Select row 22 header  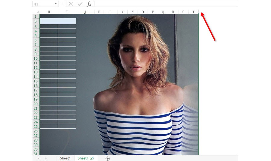36,113
